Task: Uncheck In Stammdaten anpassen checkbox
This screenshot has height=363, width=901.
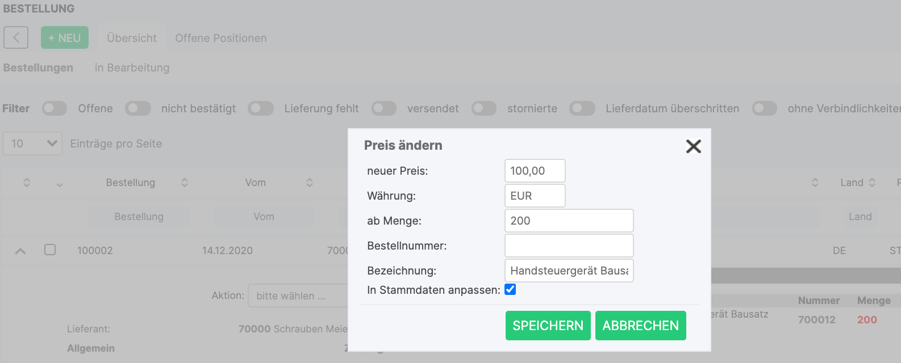Action: click(x=510, y=290)
